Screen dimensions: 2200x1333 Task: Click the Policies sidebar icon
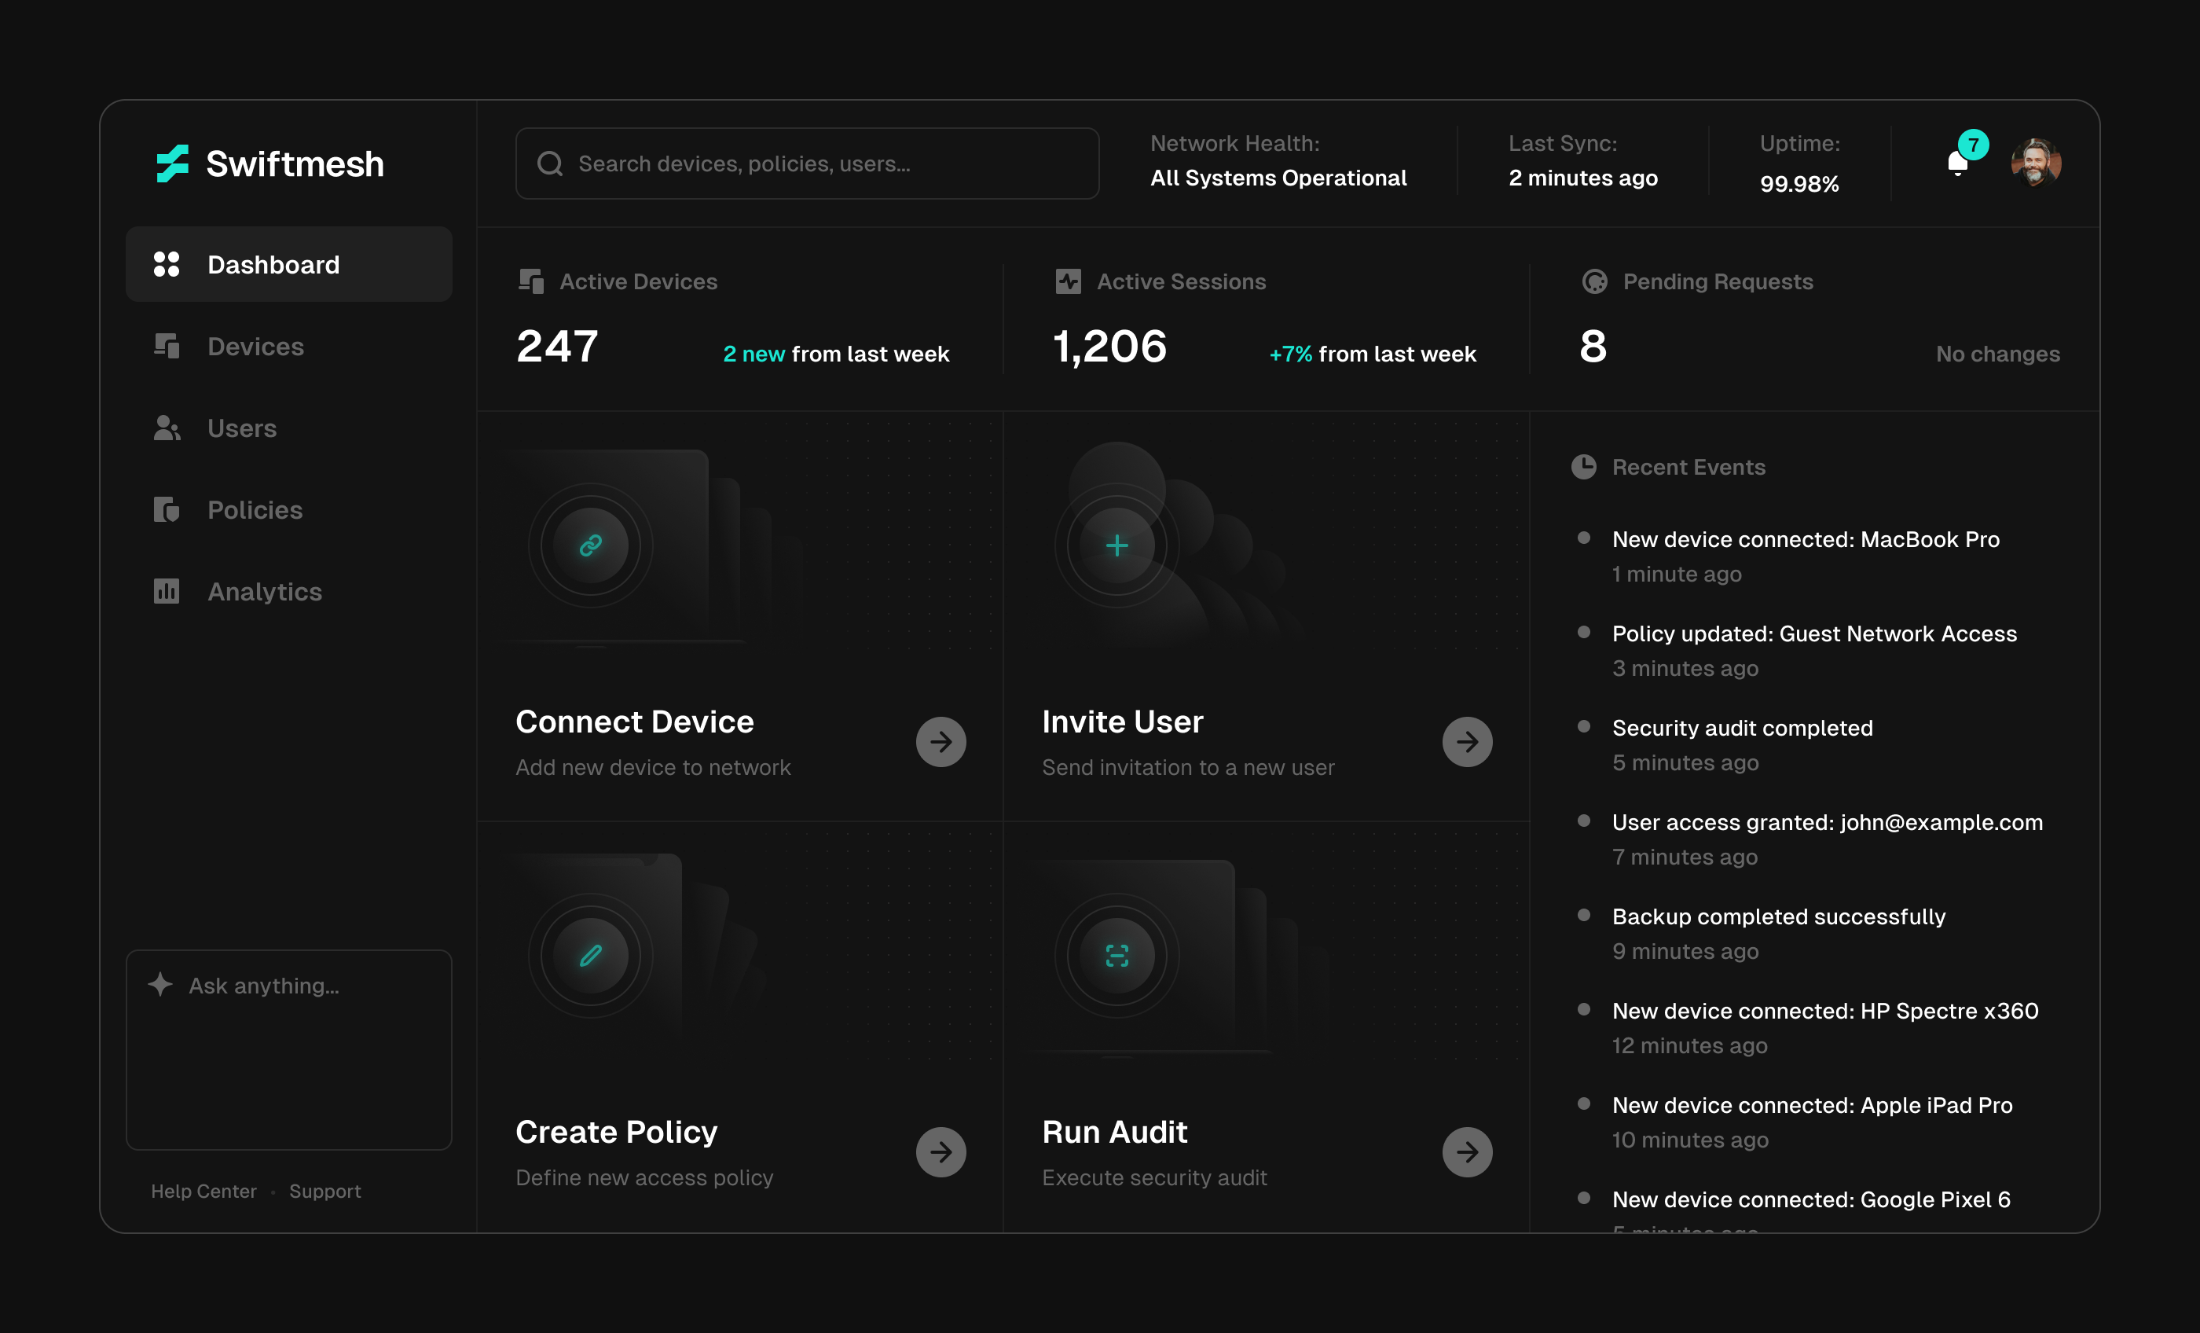(x=167, y=509)
